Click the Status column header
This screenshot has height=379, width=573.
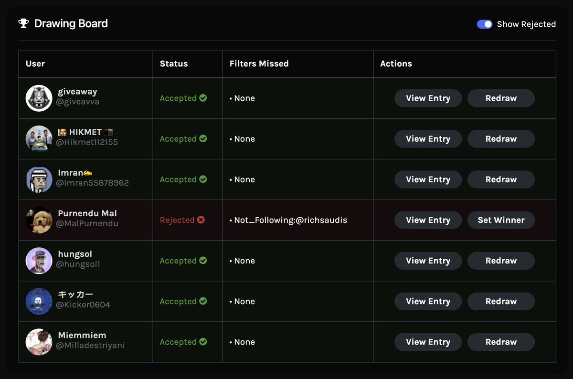[174, 63]
